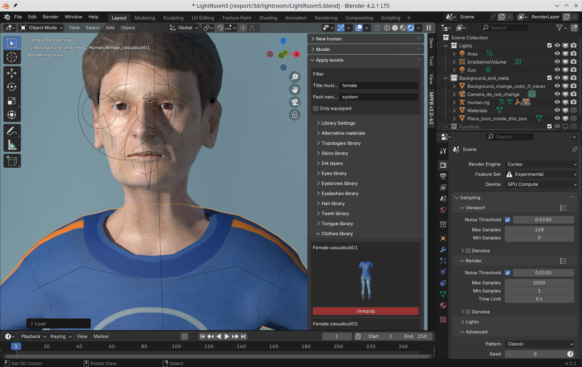Screen dimensions: 582x367
Task: Enable Viewport Denoise checkbox
Action: [x=468, y=251]
